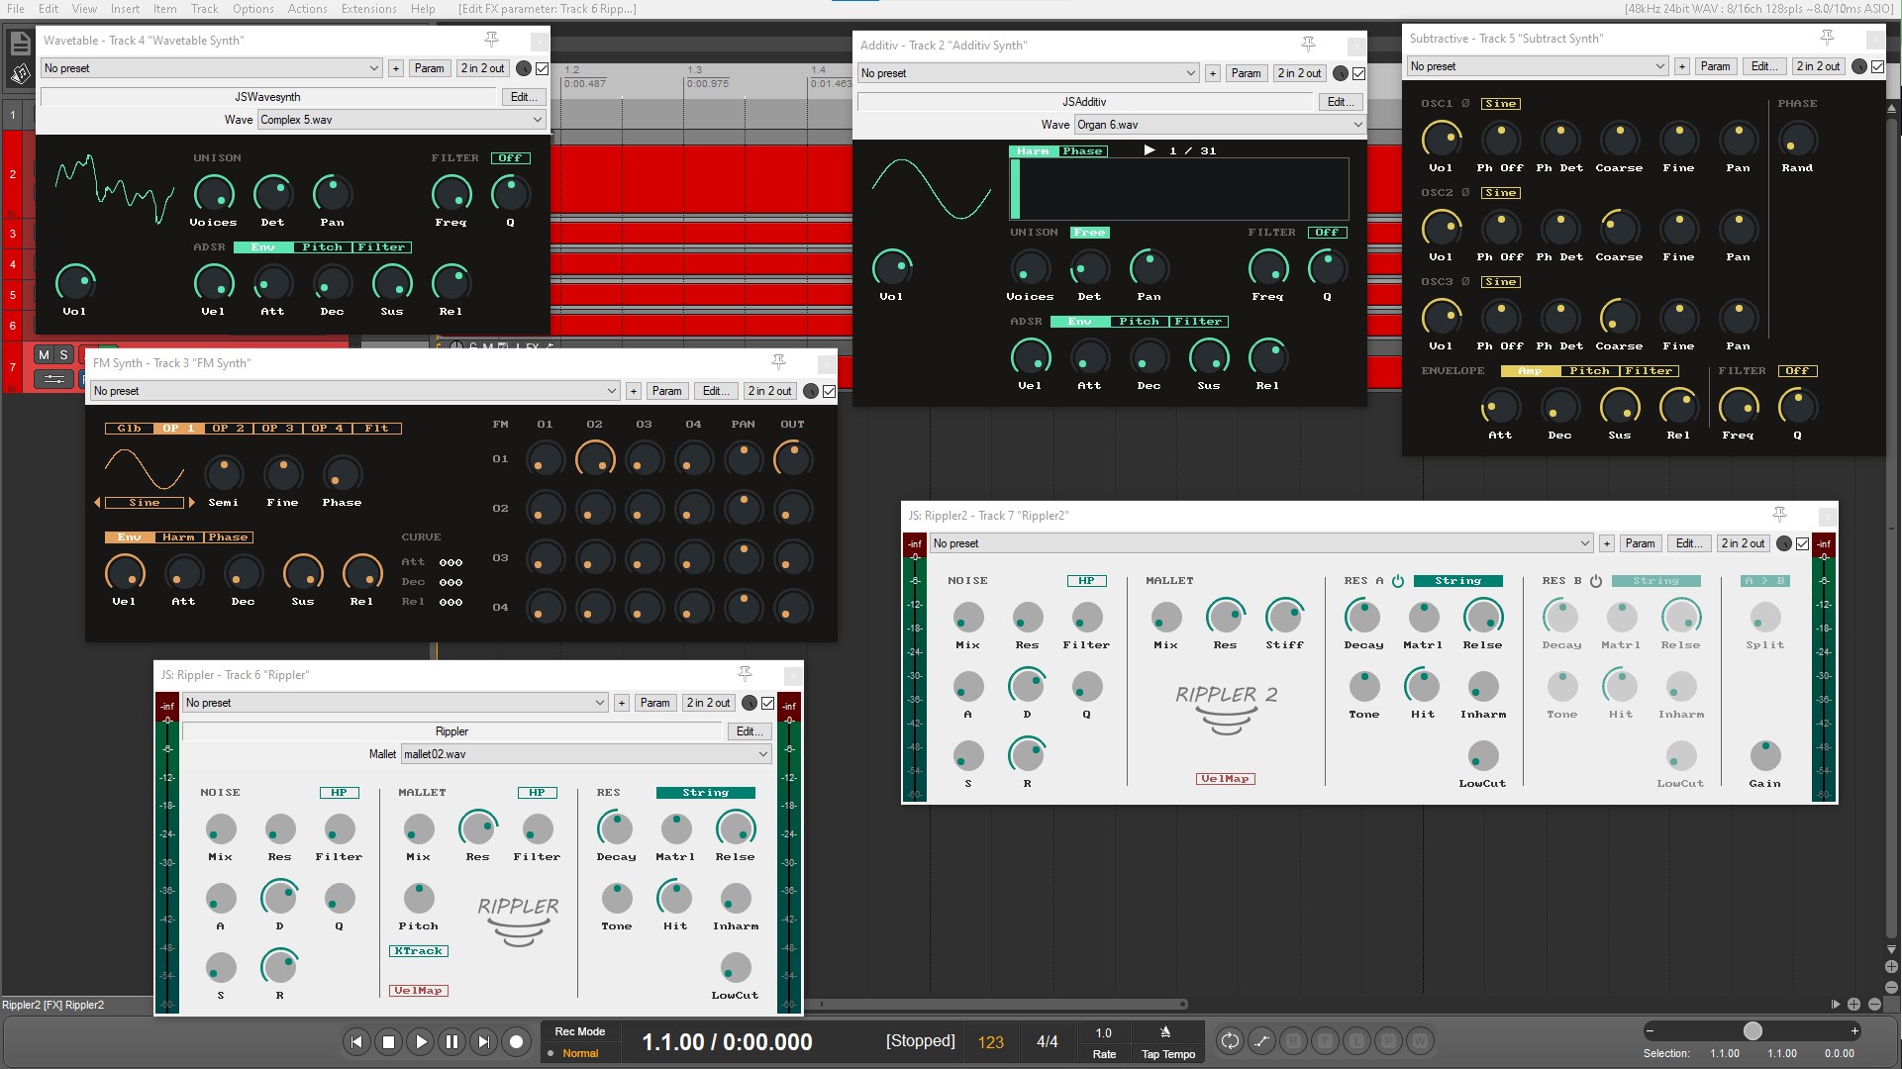This screenshot has height=1069, width=1902.
Task: Open Rippler2 preset dropdown
Action: pyautogui.click(x=1261, y=543)
